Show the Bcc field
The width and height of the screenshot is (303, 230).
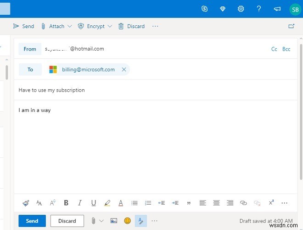pyautogui.click(x=286, y=49)
